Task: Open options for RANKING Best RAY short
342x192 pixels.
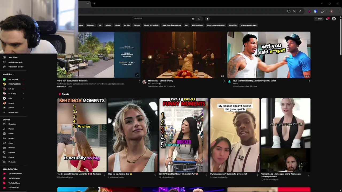Action: pyautogui.click(x=206, y=175)
